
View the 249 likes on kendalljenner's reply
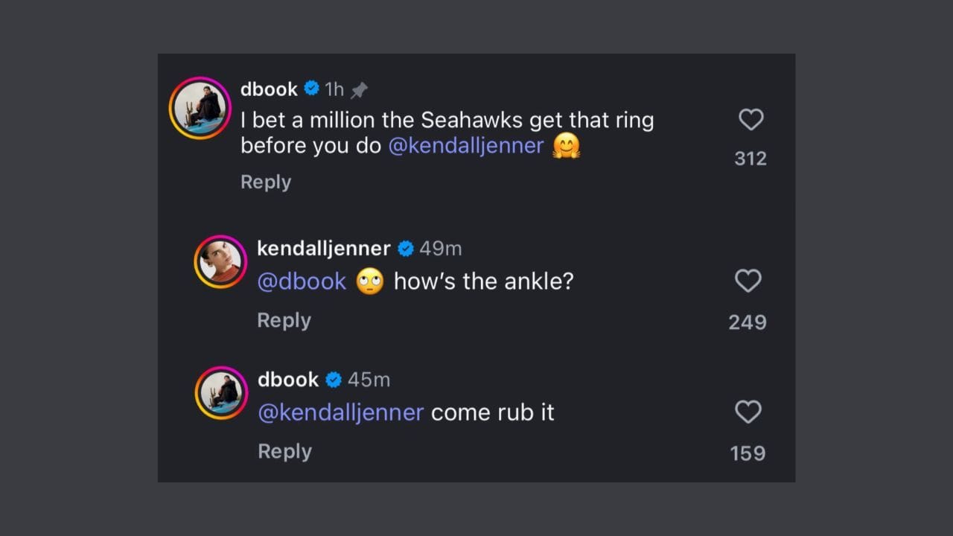click(x=747, y=322)
